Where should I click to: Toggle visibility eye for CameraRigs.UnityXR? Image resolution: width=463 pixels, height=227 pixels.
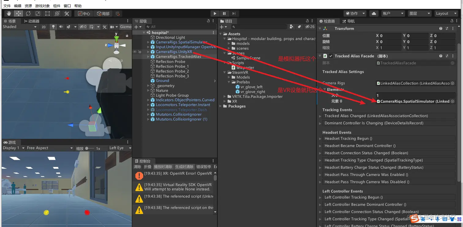pyautogui.click(x=135, y=52)
